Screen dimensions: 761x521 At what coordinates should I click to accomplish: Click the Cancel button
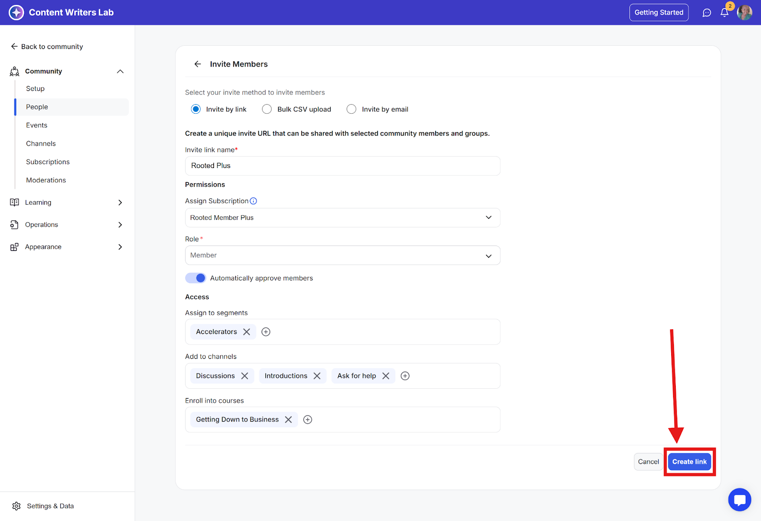648,462
